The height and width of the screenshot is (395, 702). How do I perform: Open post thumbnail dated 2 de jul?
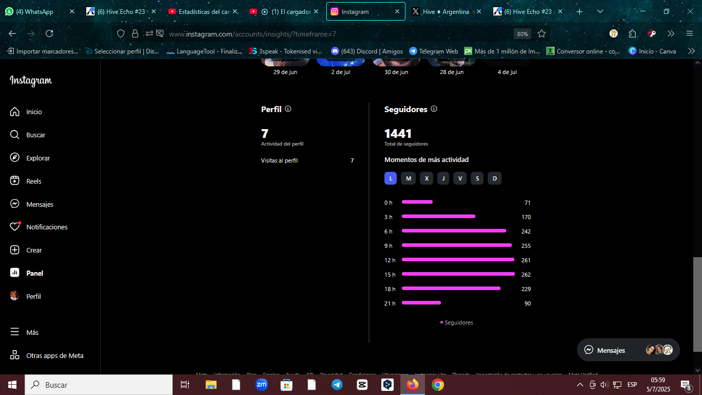pyautogui.click(x=341, y=63)
